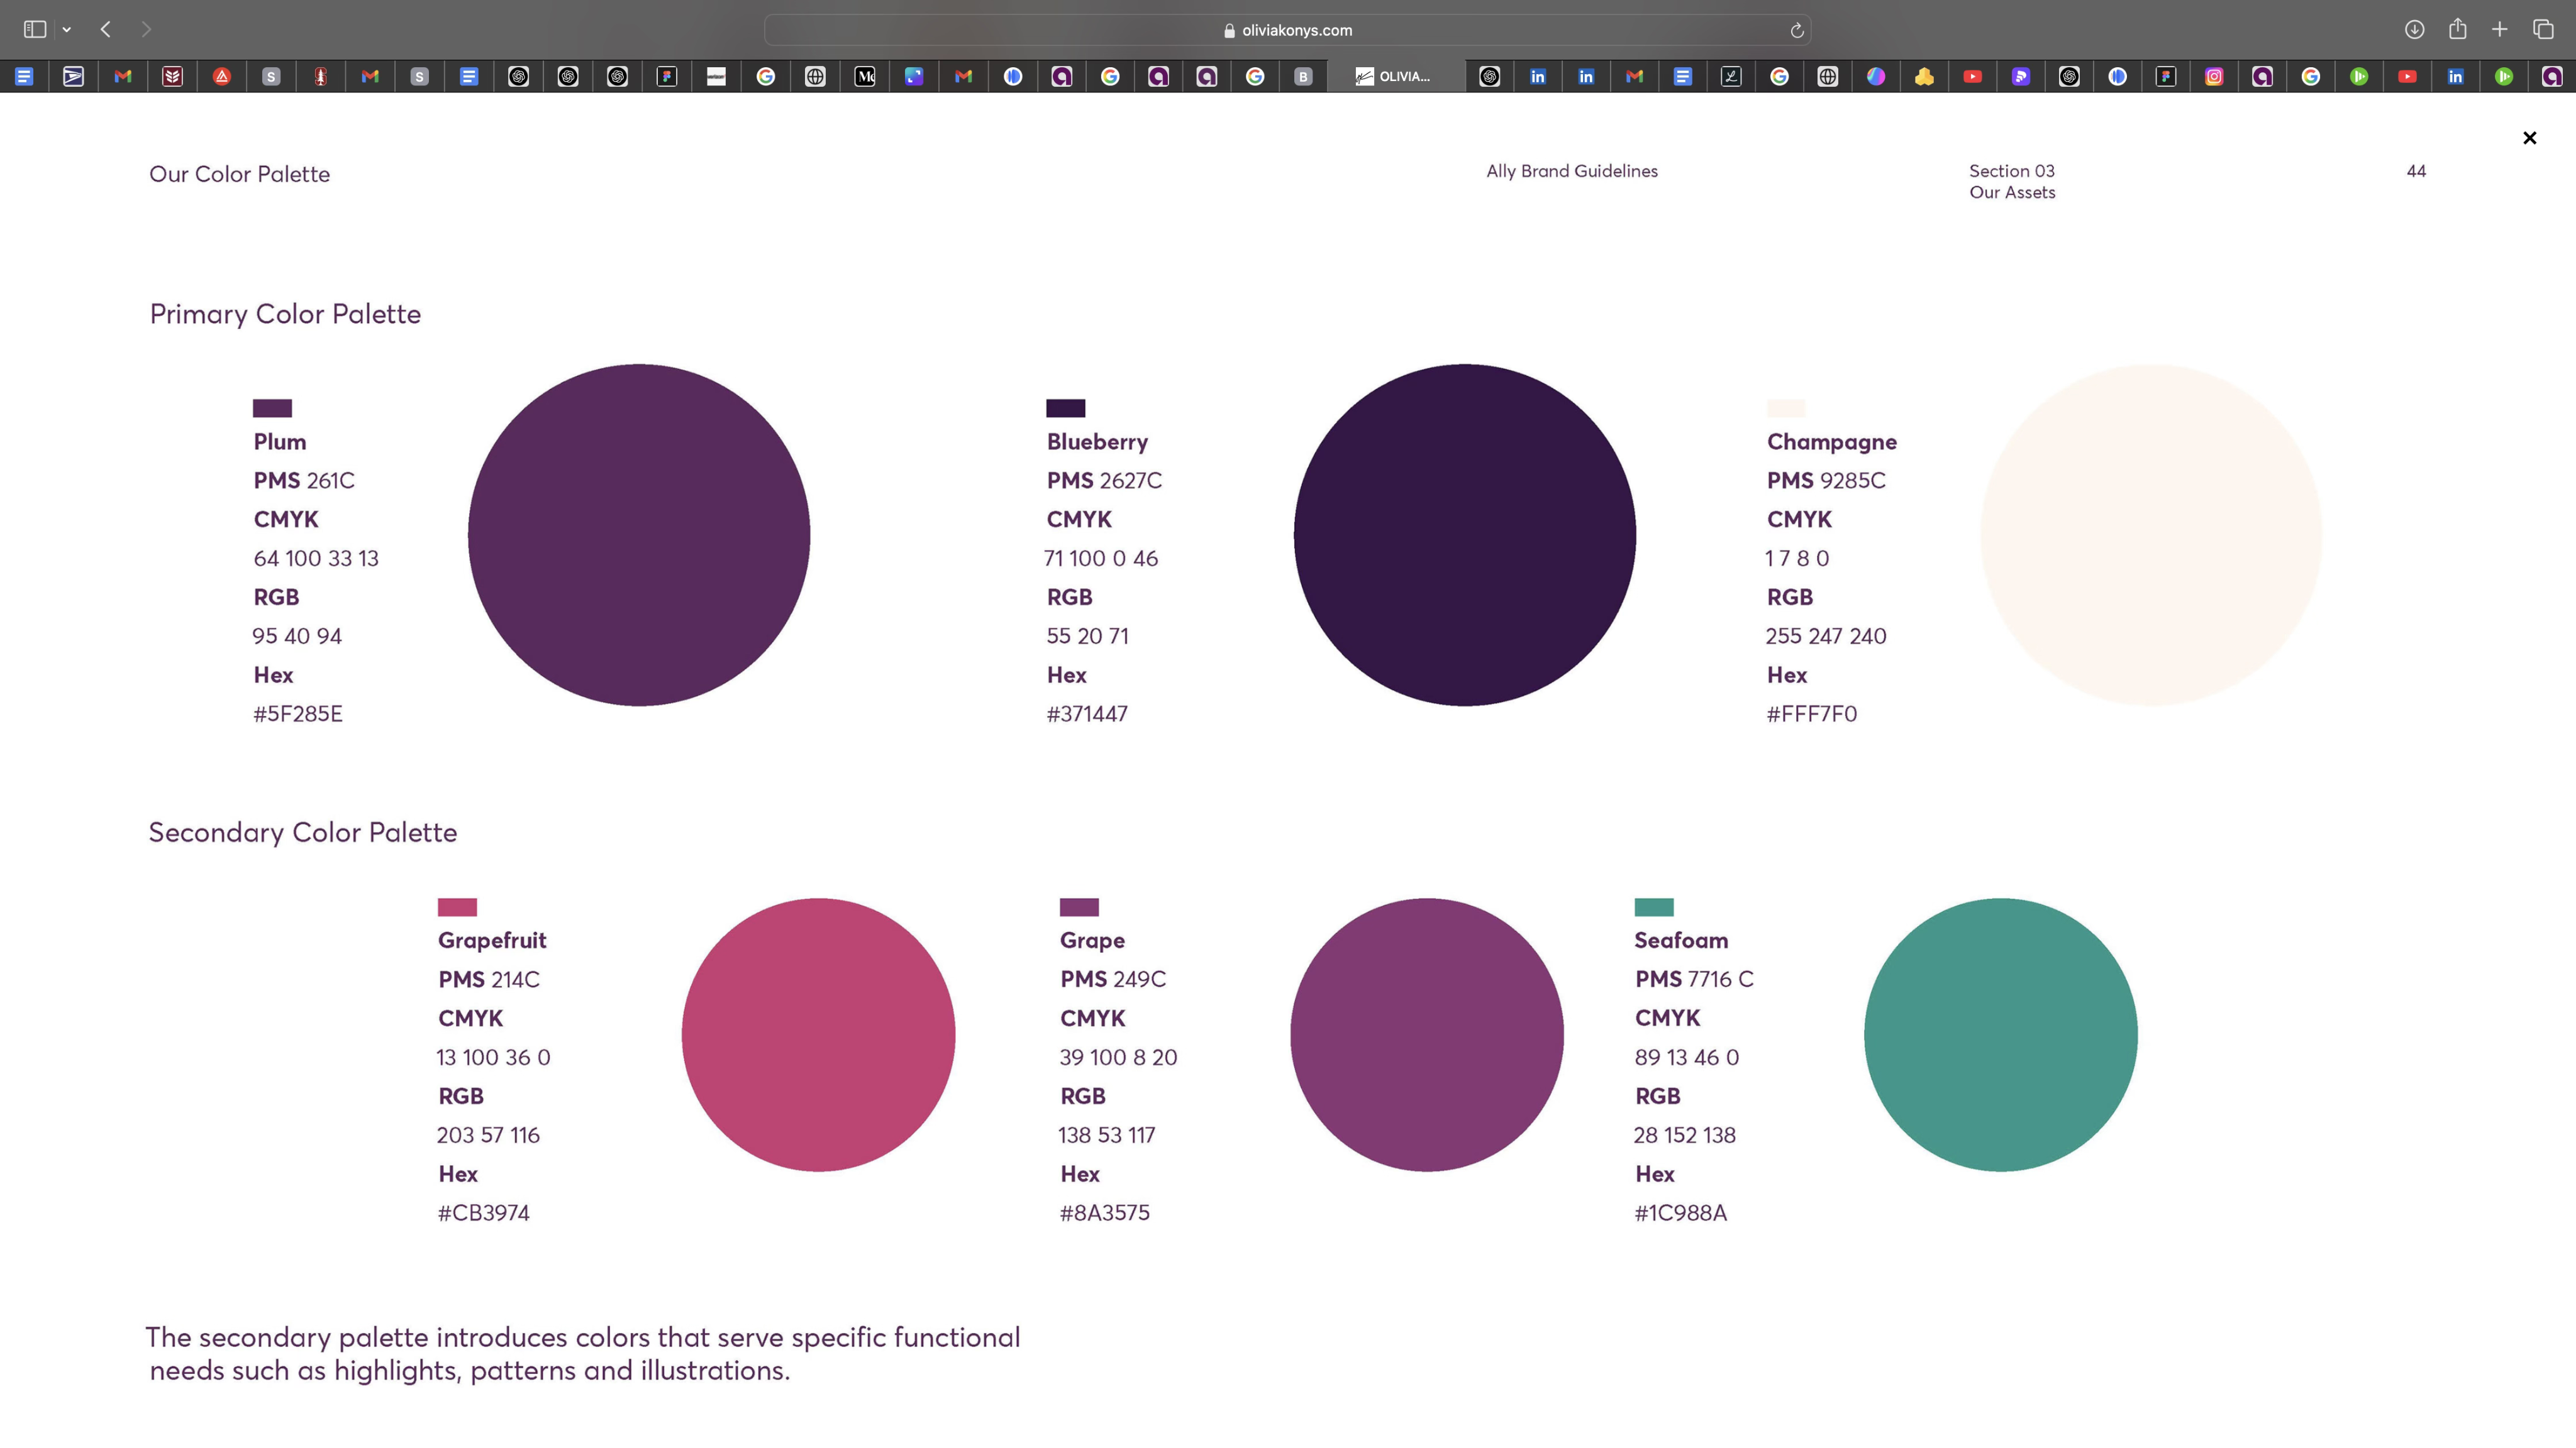Toggle the Safari sidebar panel
Image resolution: width=2576 pixels, height=1448 pixels.
click(35, 29)
